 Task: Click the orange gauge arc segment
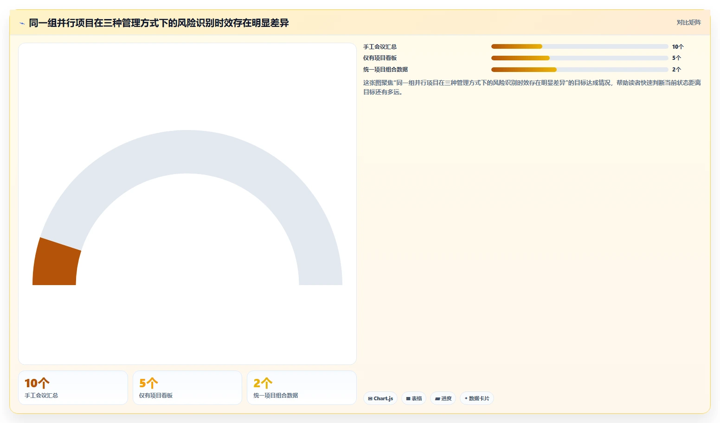click(x=56, y=263)
